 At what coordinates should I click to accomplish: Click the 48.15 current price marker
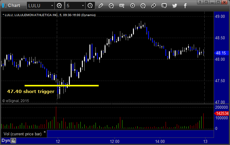coord(221,53)
